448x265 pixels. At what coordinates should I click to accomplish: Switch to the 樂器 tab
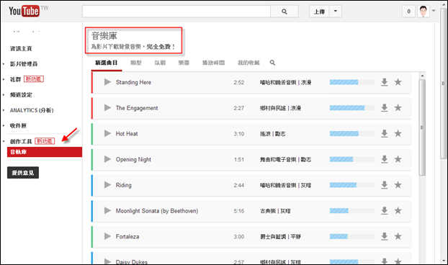pyautogui.click(x=184, y=63)
